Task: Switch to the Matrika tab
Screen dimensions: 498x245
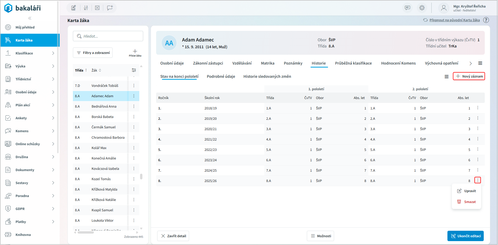Action: [x=267, y=63]
